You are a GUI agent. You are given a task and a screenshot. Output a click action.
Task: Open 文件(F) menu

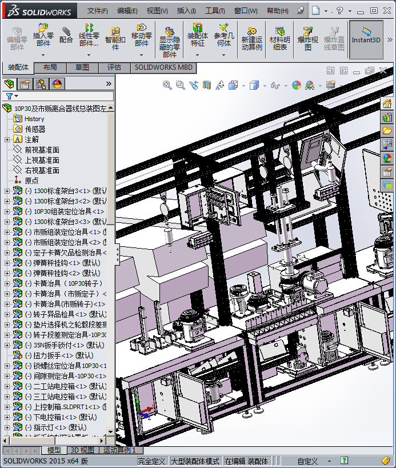click(97, 11)
